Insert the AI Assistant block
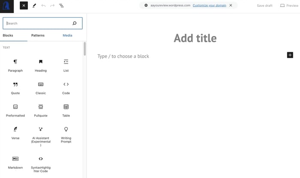The height and width of the screenshot is (178, 300). pos(41,136)
